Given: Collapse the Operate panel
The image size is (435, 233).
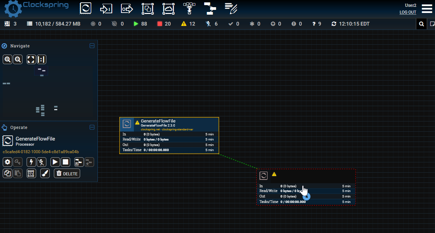Looking at the screenshot, I should coord(92,127).
